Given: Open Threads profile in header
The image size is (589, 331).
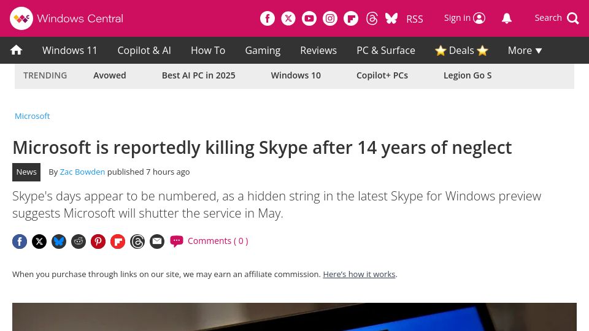Looking at the screenshot, I should 372,18.
